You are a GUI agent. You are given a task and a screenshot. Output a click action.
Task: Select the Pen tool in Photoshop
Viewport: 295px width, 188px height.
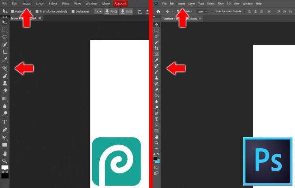click(x=156, y=113)
